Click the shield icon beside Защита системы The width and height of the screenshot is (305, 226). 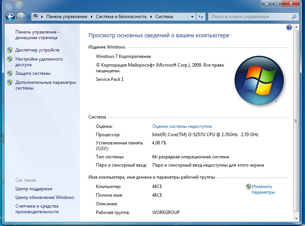click(x=10, y=73)
